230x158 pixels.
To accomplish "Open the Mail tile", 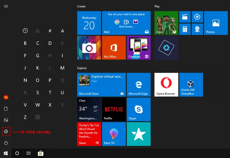I will pyautogui.click(x=126, y=23).
